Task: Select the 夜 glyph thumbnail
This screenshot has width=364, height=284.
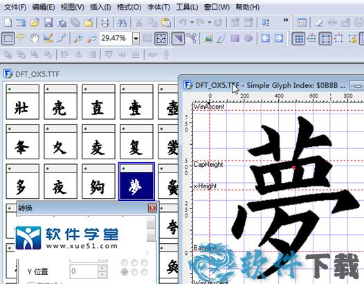Action: coord(60,181)
